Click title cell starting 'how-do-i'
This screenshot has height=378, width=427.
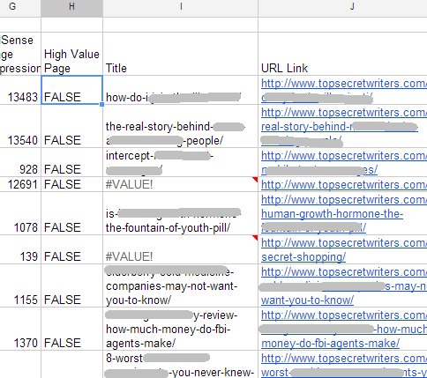point(181,90)
